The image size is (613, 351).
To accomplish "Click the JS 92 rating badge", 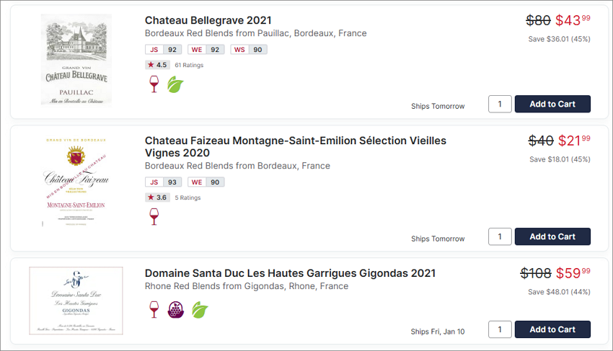I will coord(164,50).
